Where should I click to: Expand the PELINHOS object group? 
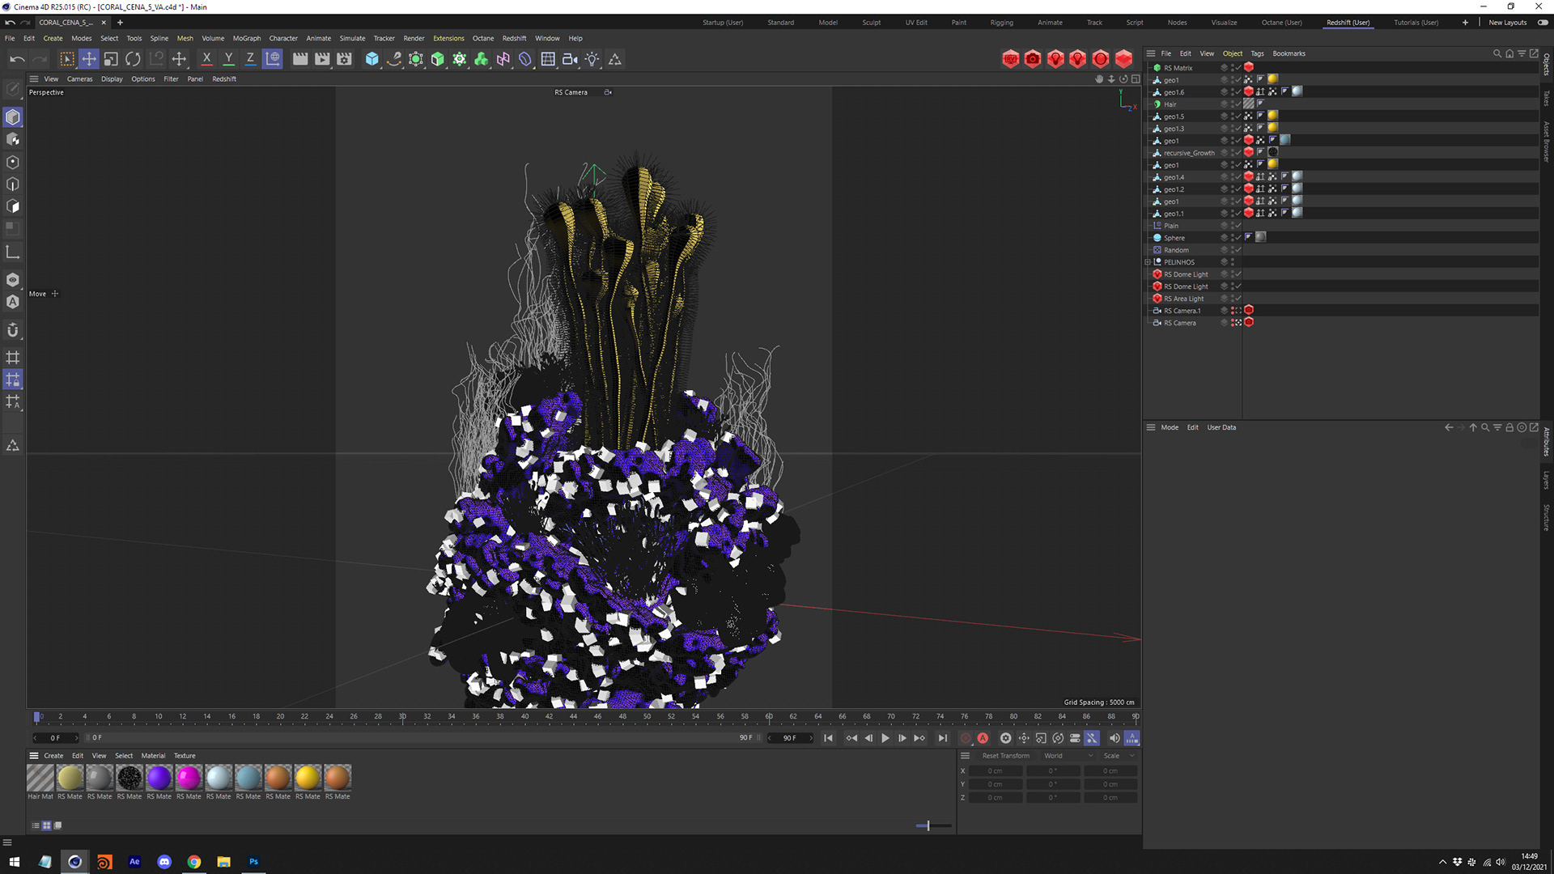(x=1148, y=262)
